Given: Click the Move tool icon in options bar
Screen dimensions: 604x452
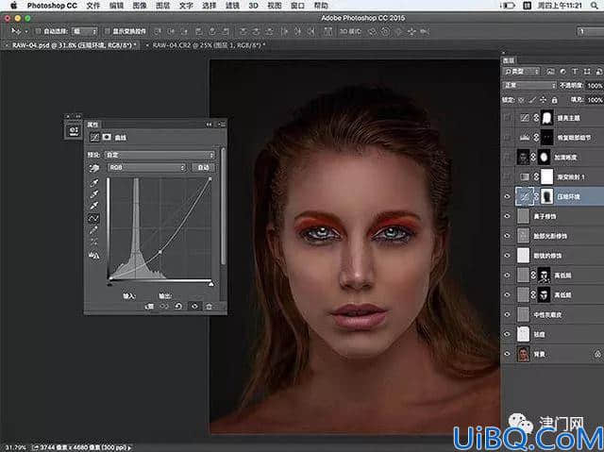Looking at the screenshot, I should [15, 31].
